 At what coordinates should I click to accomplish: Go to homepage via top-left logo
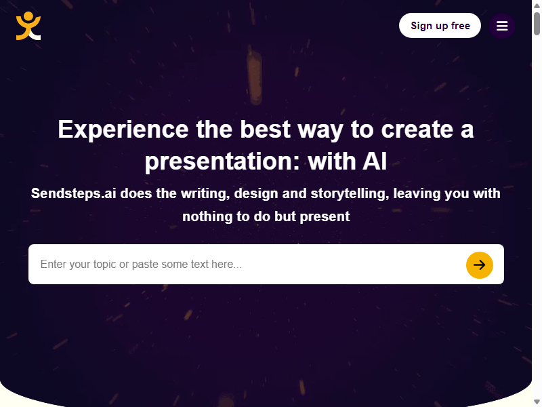point(28,26)
